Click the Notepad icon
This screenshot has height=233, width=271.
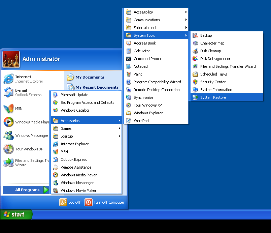[x=129, y=66]
